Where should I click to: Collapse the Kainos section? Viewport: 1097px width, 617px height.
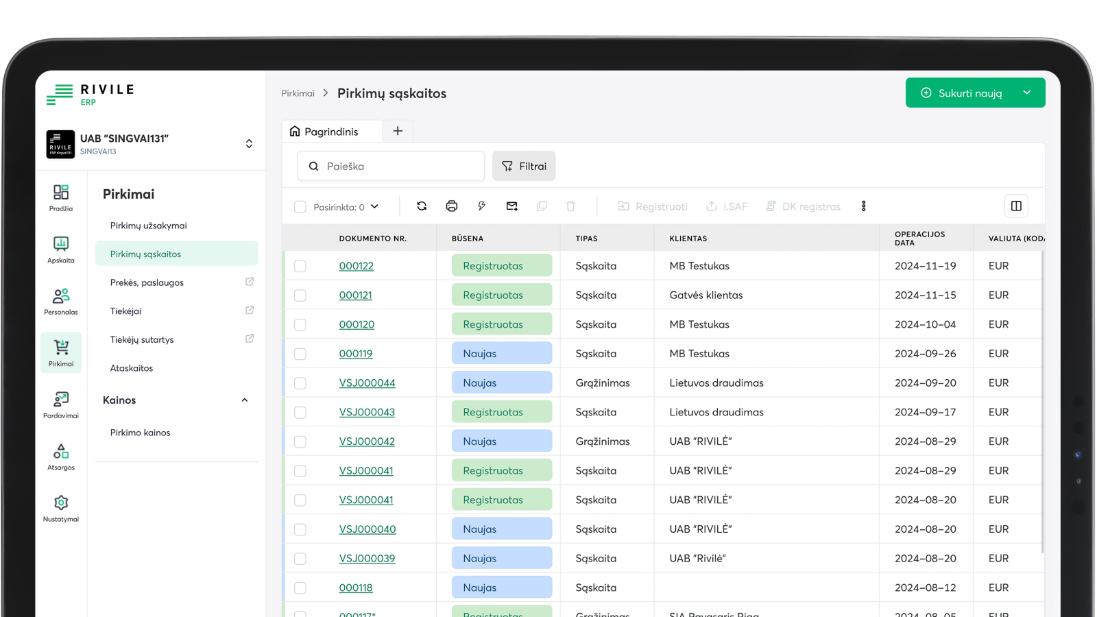pyautogui.click(x=245, y=400)
